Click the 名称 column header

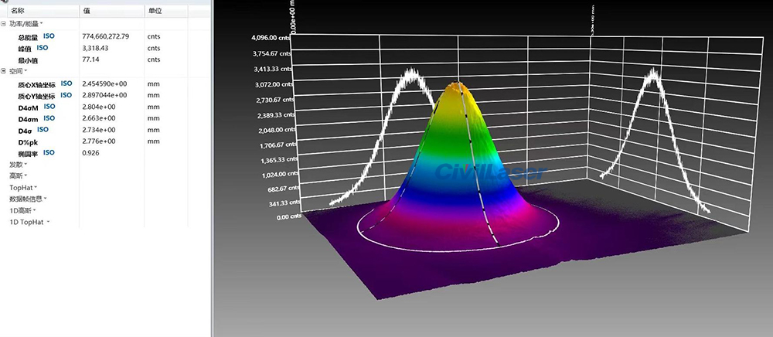(x=18, y=12)
